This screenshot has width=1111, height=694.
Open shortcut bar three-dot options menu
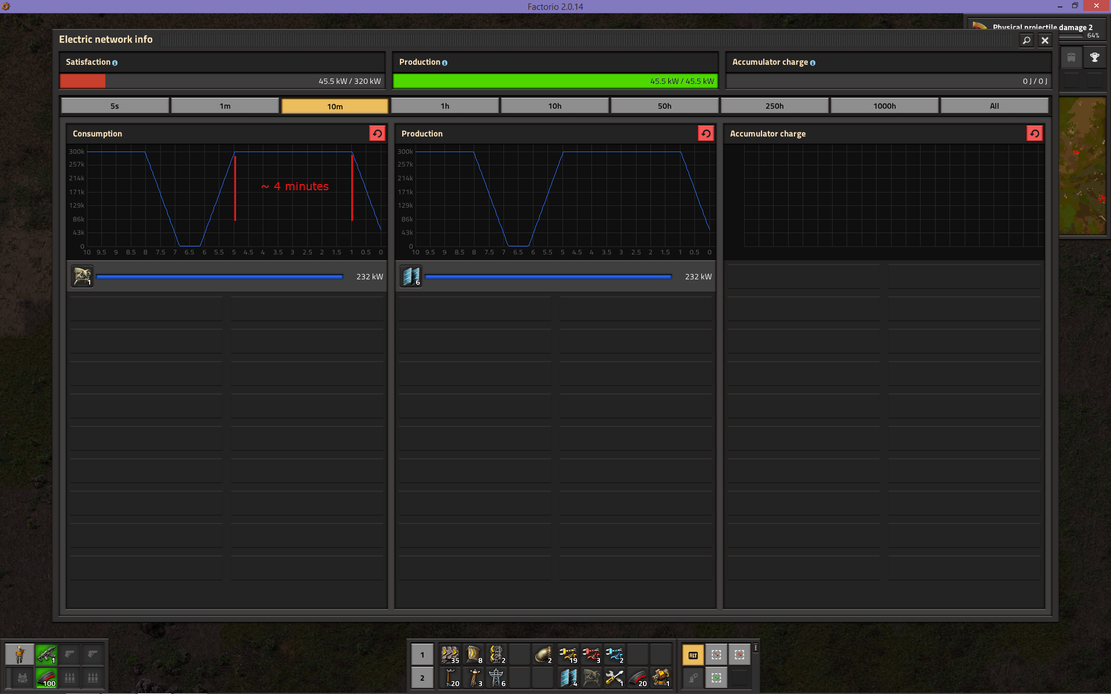[756, 648]
